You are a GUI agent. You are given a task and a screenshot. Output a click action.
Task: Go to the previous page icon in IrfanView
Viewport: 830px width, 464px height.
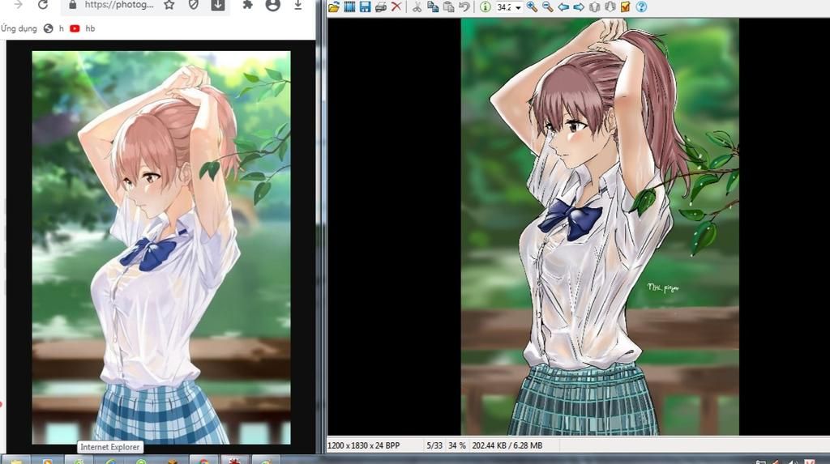594,6
